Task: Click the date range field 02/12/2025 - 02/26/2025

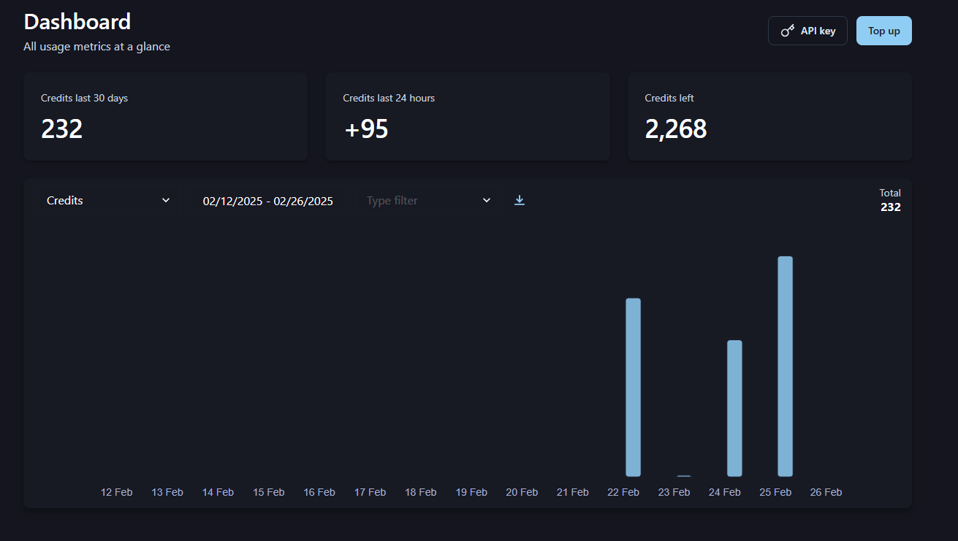Action: click(x=267, y=201)
